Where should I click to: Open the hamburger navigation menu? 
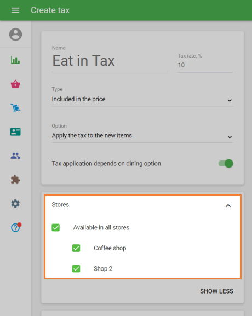coord(15,10)
